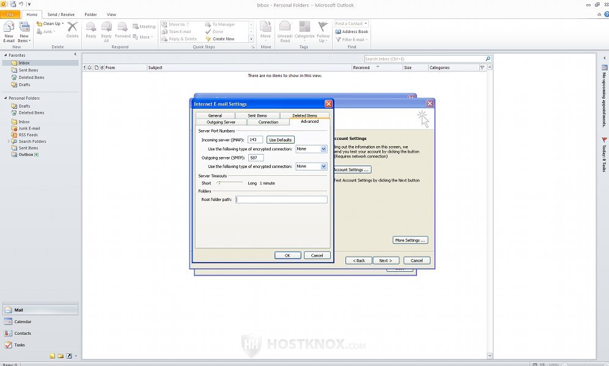This screenshot has width=609, height=366.
Task: Open incoming encrypted connection type dropdown
Action: 323,149
